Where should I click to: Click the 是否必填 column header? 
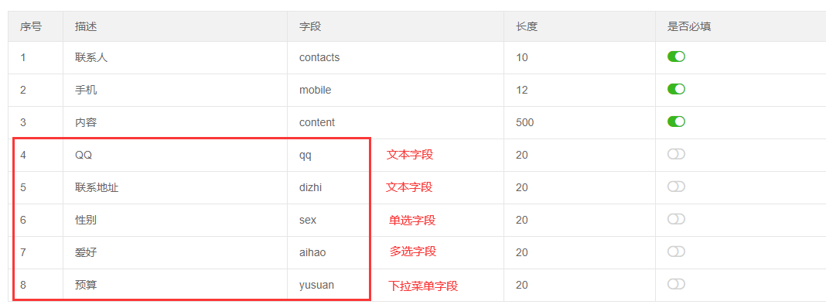(689, 26)
